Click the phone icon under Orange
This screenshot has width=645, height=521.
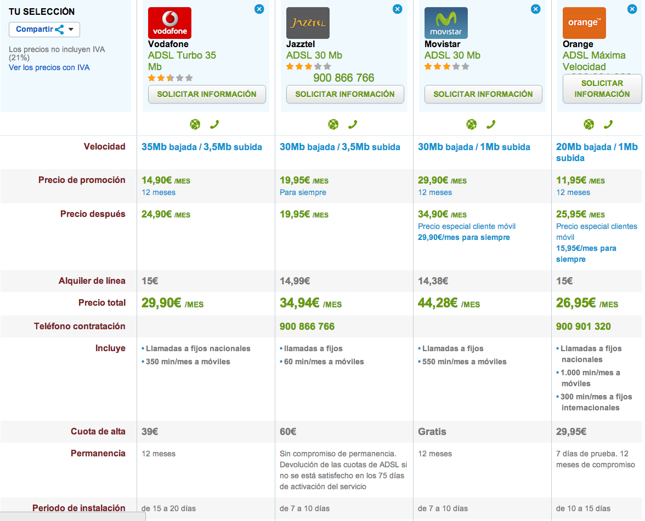tap(608, 124)
